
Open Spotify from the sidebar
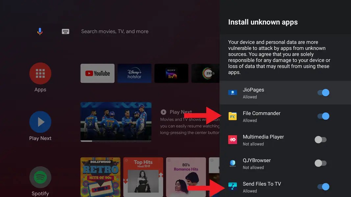(x=40, y=177)
